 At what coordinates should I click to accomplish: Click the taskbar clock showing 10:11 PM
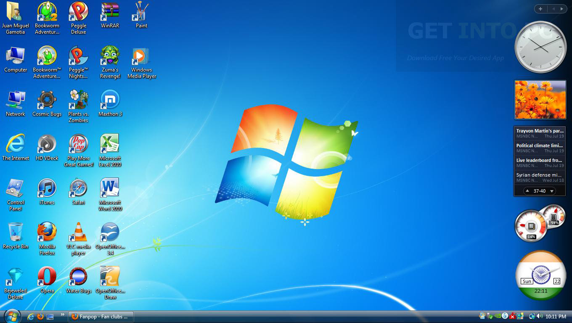tap(556, 316)
